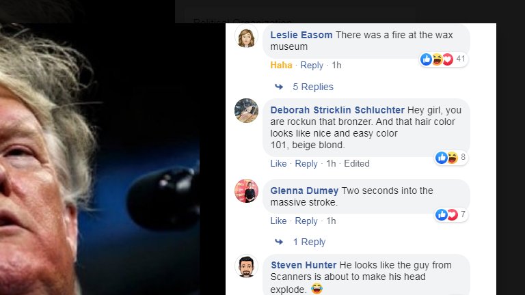Open Deborah Stricklin Schluchter name link
525x295 pixels.
[x=338, y=110]
